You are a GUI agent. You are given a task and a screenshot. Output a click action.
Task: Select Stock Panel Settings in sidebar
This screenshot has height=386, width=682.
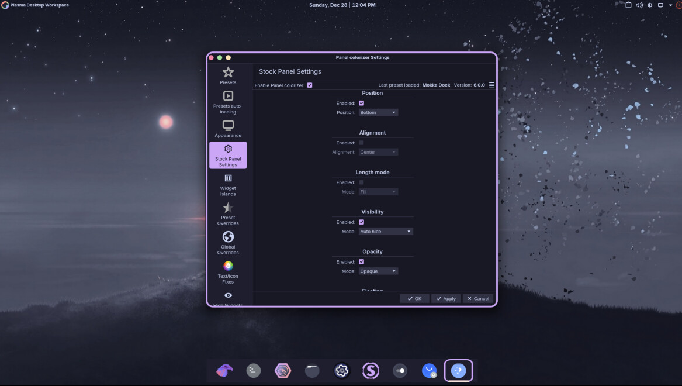tap(228, 155)
